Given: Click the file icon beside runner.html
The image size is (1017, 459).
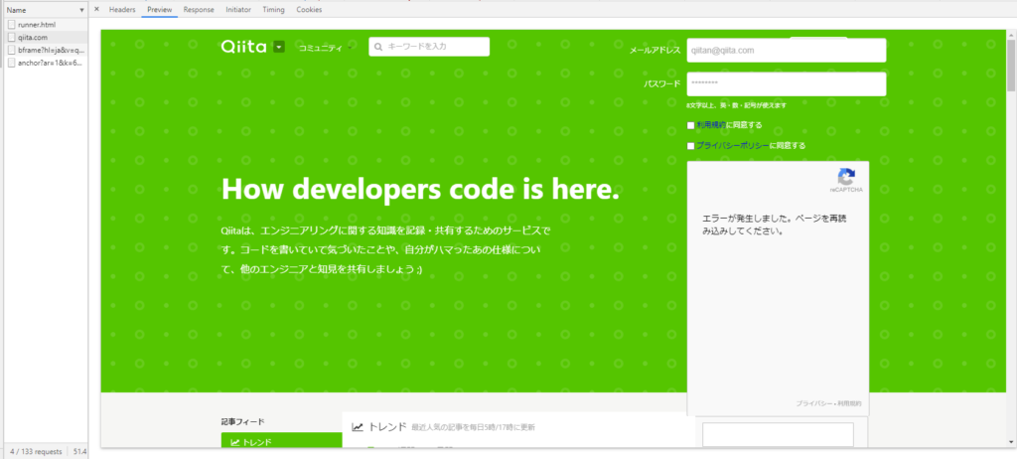Looking at the screenshot, I should coord(11,25).
